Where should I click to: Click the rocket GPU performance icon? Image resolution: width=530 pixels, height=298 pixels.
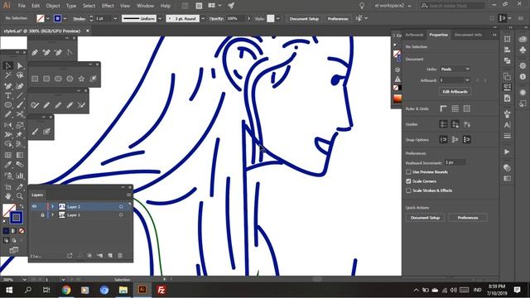(x=231, y=6)
